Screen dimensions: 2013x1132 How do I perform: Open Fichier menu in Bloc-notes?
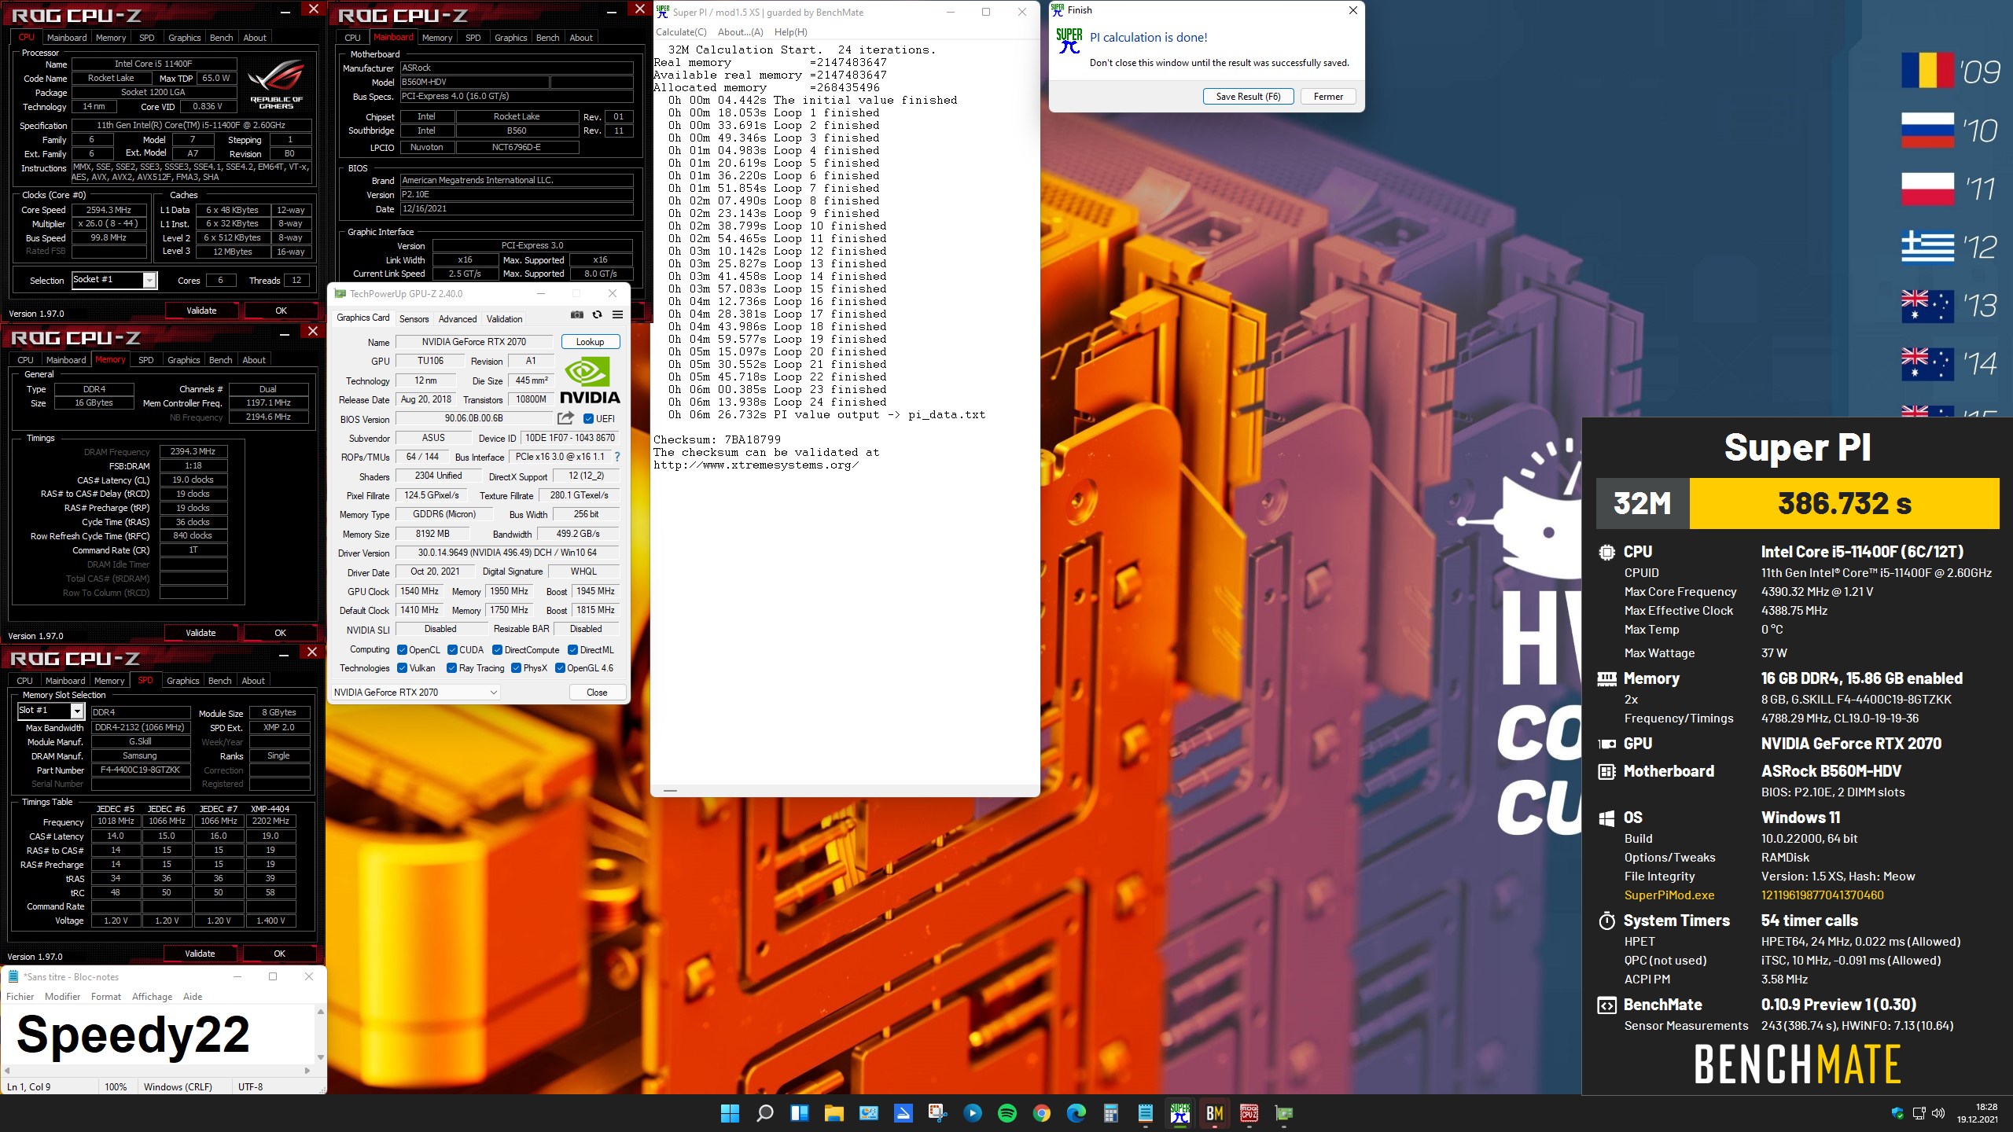[20, 997]
